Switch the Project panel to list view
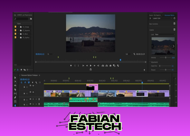Viewport: 190px width, 136px height. (x=18, y=70)
